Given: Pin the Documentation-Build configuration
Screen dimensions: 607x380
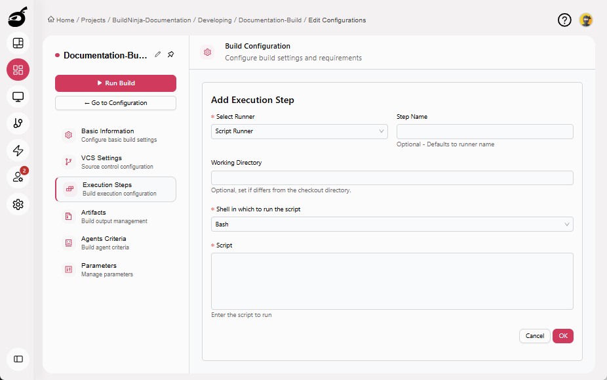Looking at the screenshot, I should pyautogui.click(x=171, y=54).
